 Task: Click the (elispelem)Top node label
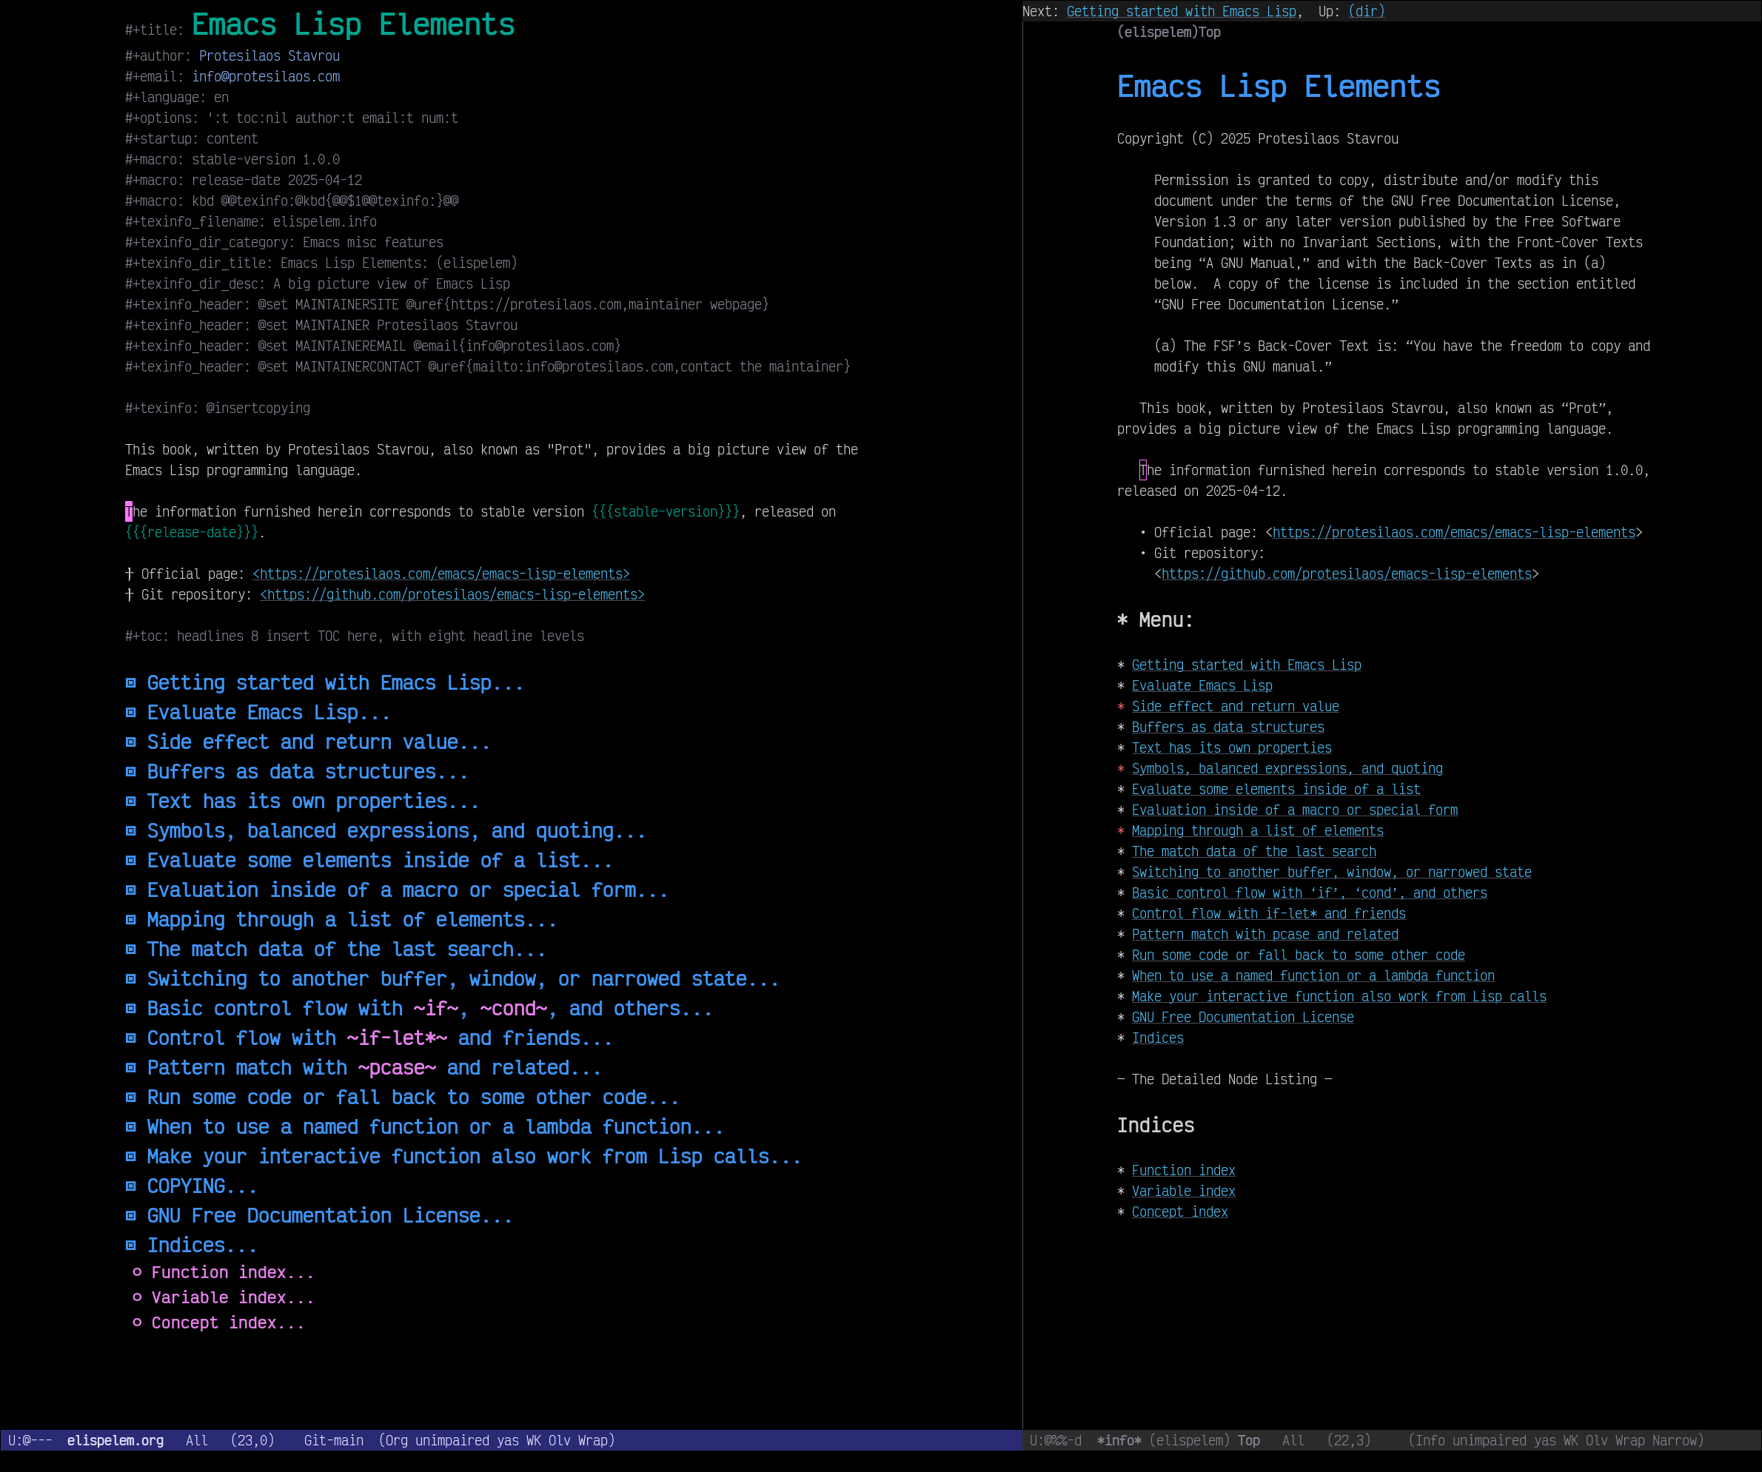click(x=1169, y=32)
